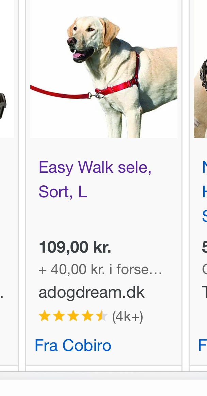Open the black harness image on left card
207x396 pixels.
point(3,106)
